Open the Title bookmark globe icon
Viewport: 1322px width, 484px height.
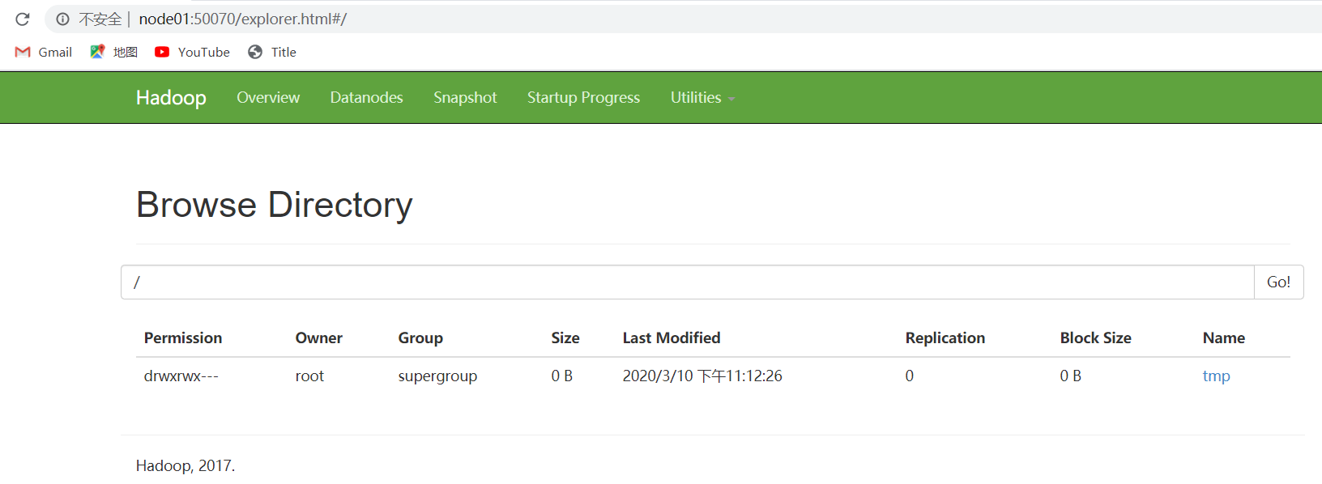click(255, 52)
